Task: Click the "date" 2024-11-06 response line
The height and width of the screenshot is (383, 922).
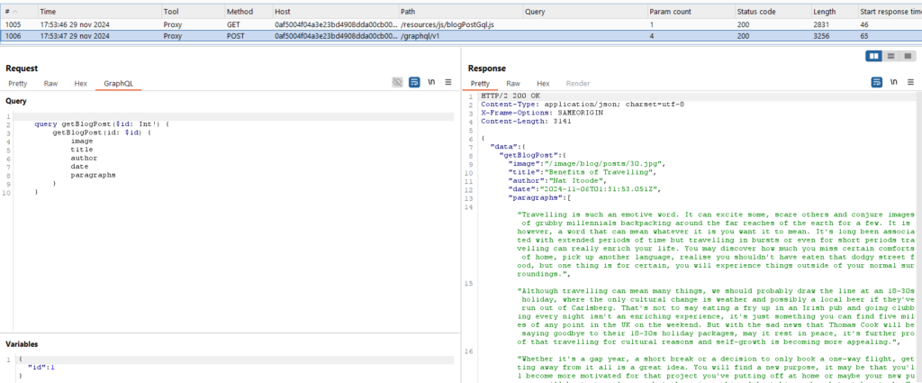Action: pyautogui.click(x=584, y=189)
